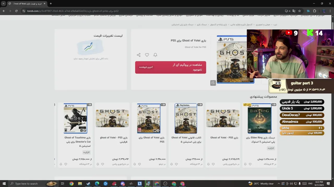Open File Explorer from the taskbar
This screenshot has height=187, width=334.
[80, 184]
